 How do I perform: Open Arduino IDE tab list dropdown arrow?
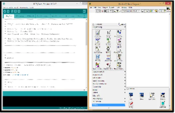pos(84,16)
